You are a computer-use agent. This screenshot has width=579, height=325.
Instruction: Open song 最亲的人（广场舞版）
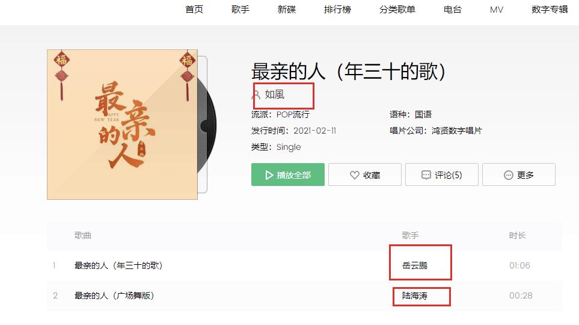click(114, 296)
